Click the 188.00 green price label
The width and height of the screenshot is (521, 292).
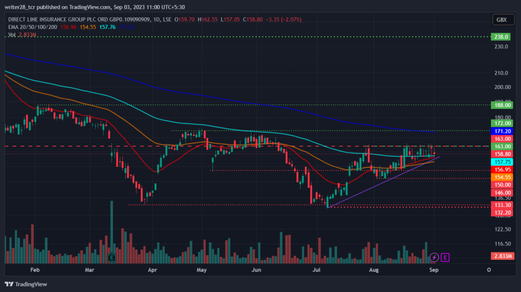pos(502,105)
